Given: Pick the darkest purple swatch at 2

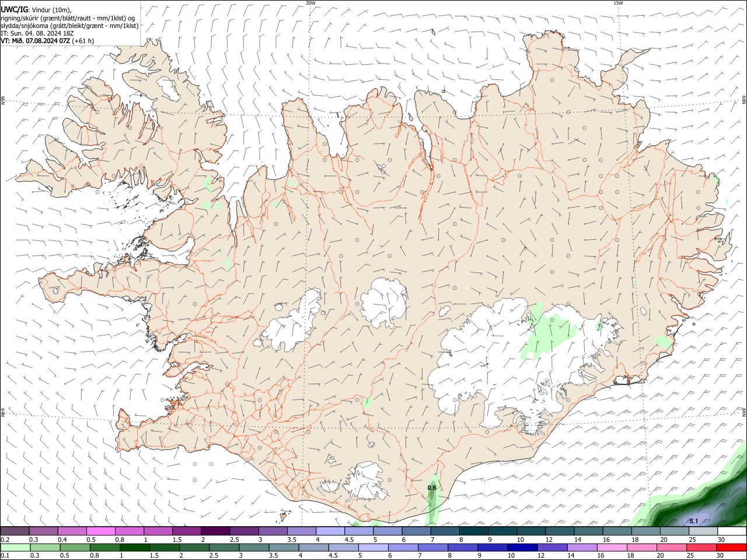Looking at the screenshot, I should click(215, 531).
